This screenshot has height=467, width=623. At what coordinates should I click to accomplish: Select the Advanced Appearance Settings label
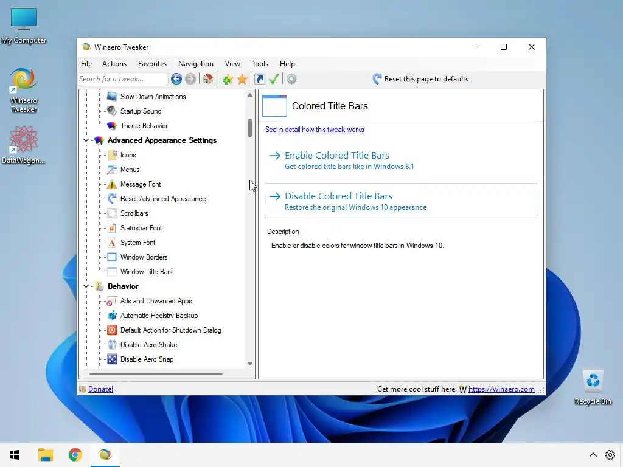click(162, 140)
